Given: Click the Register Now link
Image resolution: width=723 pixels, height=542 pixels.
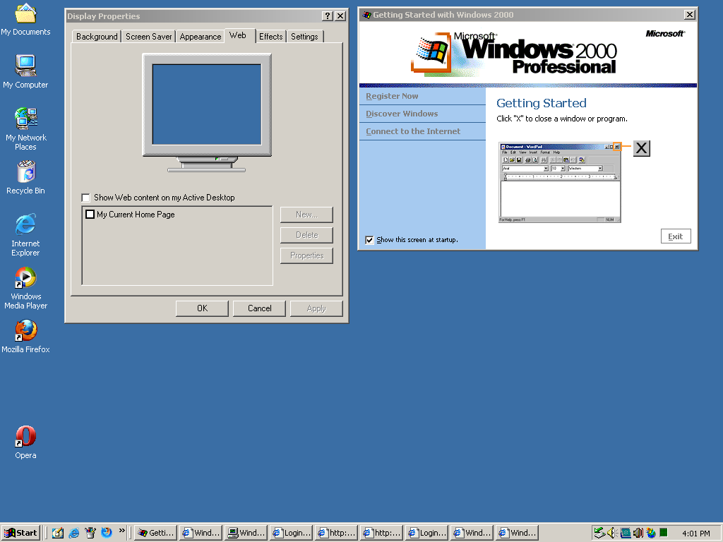Looking at the screenshot, I should point(392,96).
